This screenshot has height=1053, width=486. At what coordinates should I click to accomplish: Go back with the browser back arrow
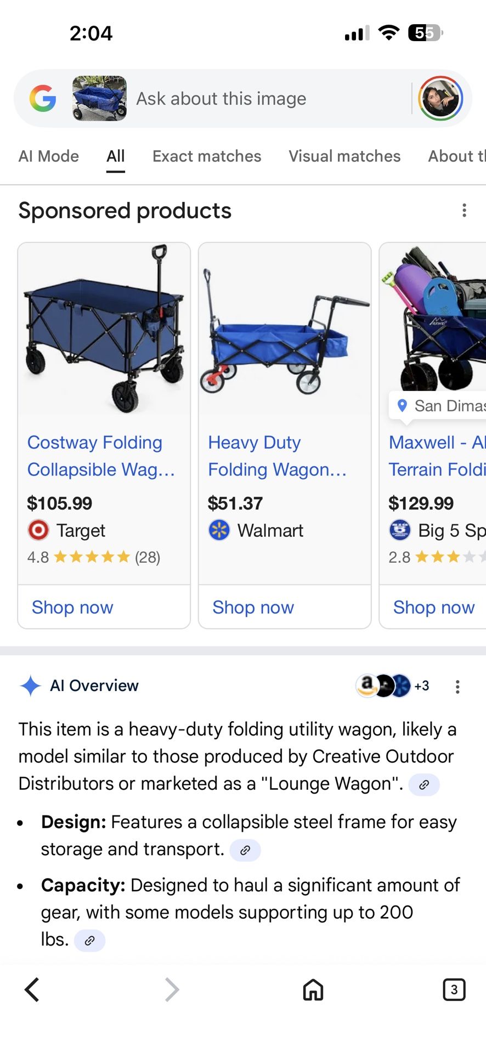click(32, 990)
